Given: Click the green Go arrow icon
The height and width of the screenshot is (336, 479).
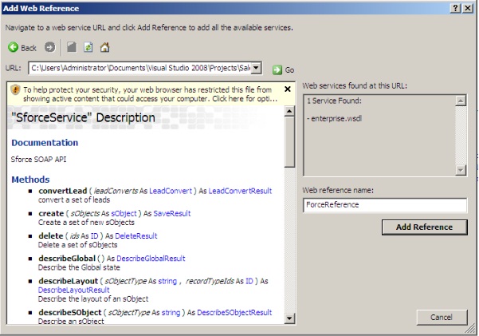Looking at the screenshot, I should [x=277, y=69].
